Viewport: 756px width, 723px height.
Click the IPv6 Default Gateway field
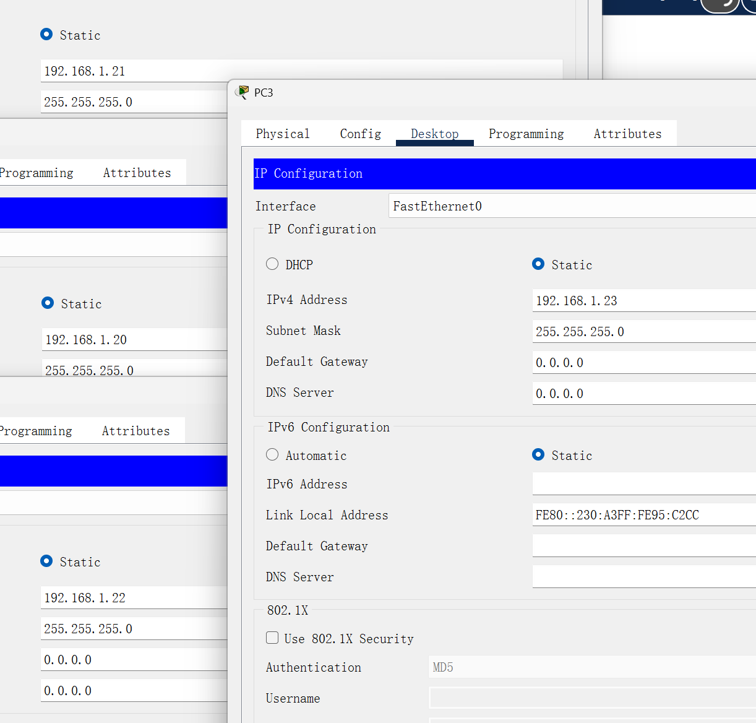(644, 546)
